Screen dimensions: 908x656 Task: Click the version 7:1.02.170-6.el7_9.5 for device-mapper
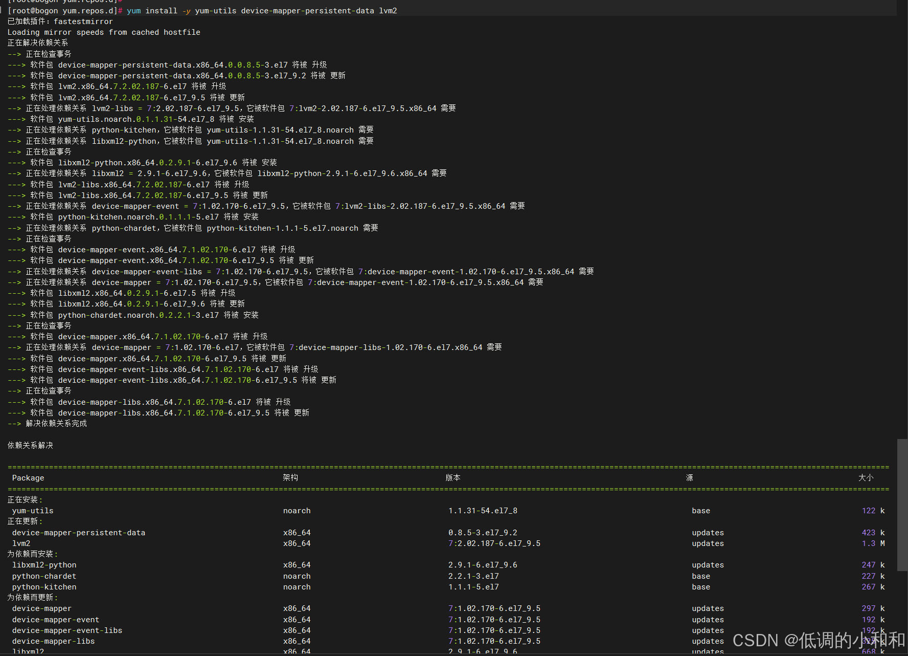click(494, 608)
